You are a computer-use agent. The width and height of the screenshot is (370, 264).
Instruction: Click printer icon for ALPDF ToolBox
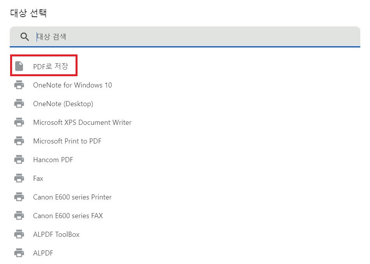click(x=19, y=234)
